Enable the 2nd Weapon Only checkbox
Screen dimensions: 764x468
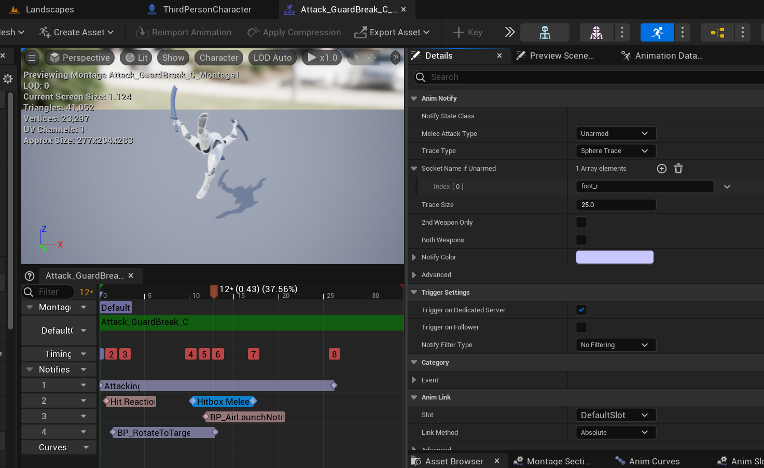point(581,222)
